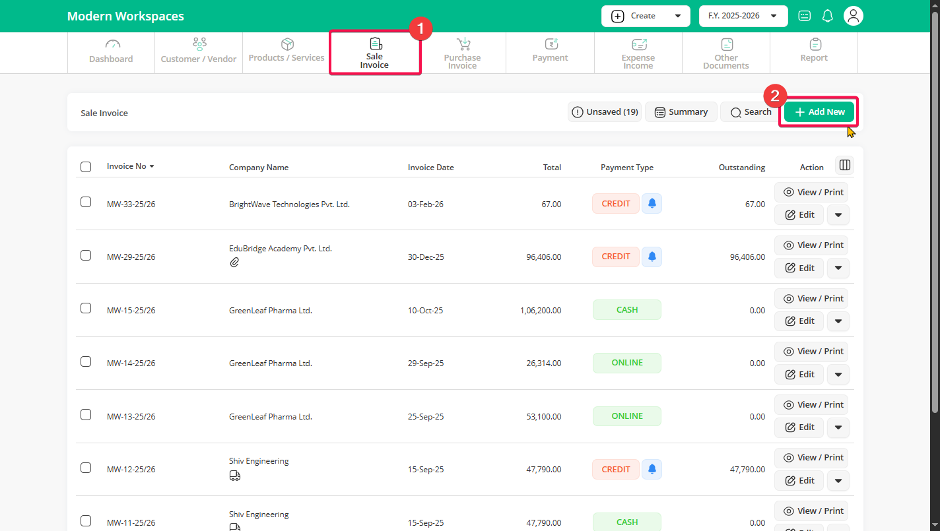Open column settings icon beside Action
This screenshot has width=940, height=531.
point(844,165)
